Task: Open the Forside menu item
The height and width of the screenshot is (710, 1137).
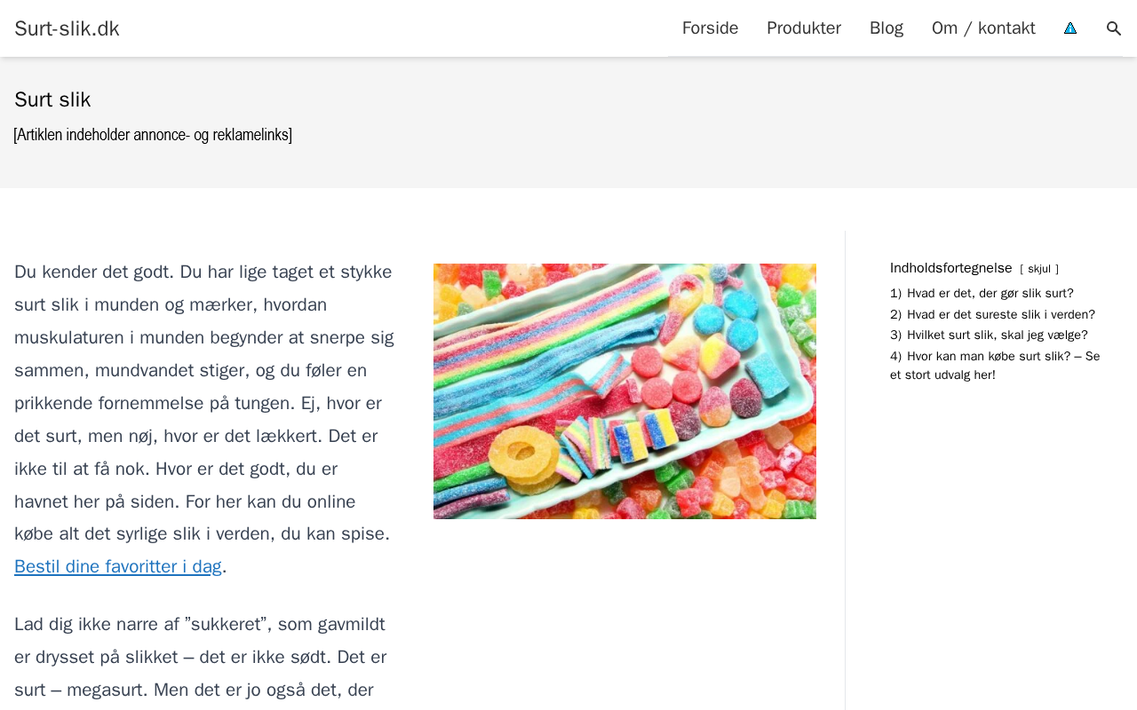Action: pyautogui.click(x=710, y=28)
